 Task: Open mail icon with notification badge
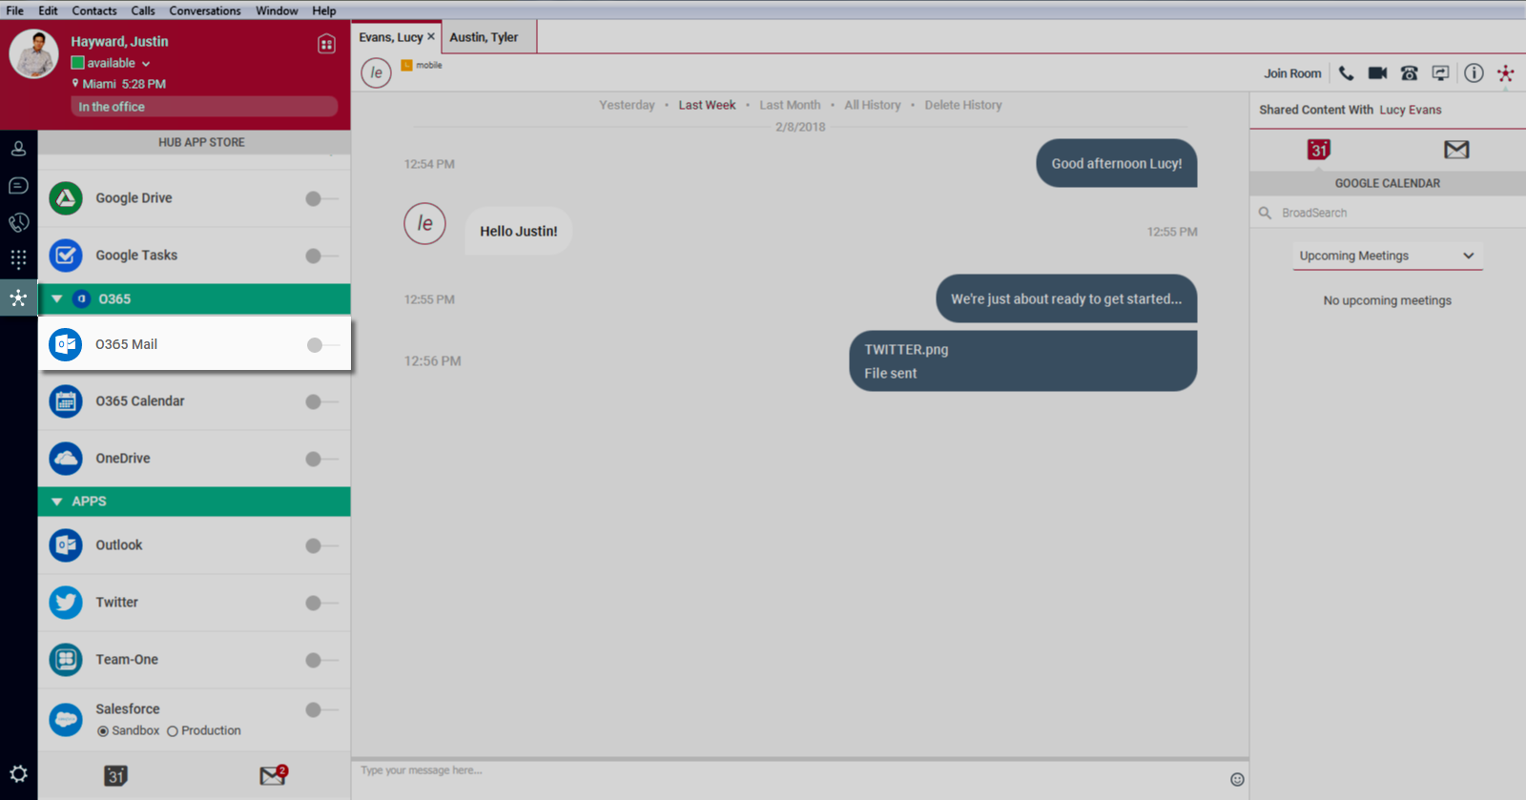coord(274,775)
